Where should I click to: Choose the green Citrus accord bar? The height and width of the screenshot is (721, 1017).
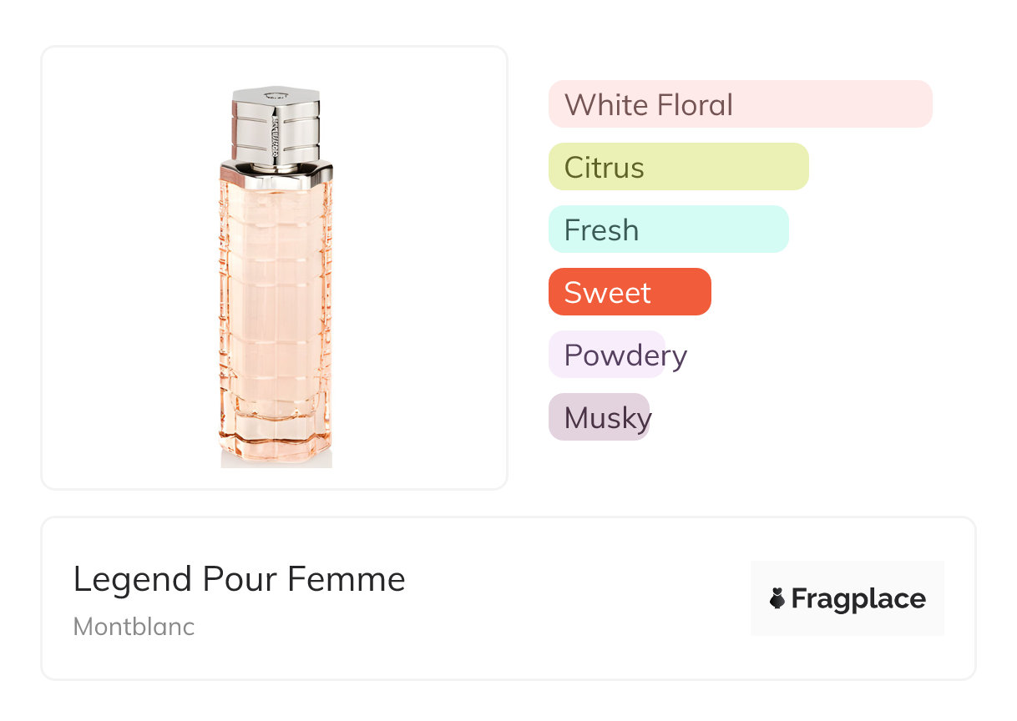[x=678, y=167]
